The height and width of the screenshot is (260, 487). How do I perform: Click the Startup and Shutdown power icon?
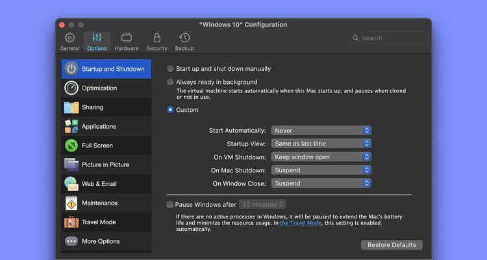coord(71,69)
